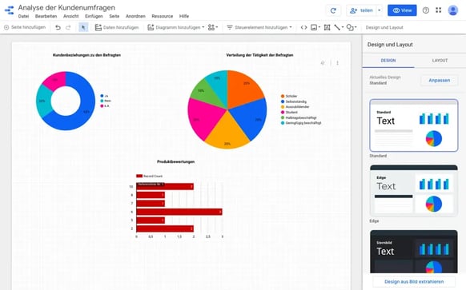Open the Steuerelement hinzufügen dropdown
Viewport: 466px width, 290px height.
259,28
